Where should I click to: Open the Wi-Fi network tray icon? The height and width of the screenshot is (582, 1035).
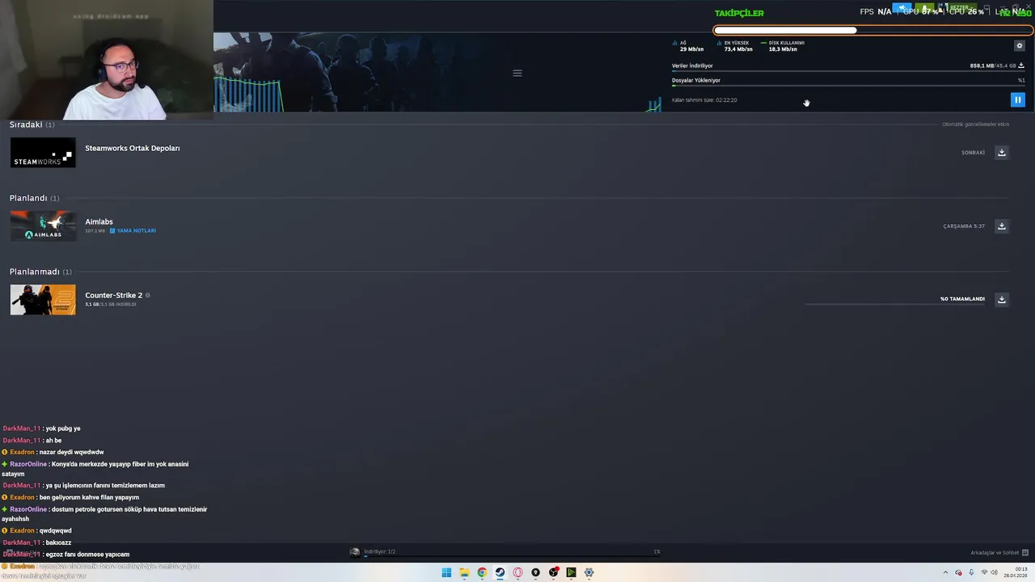coord(984,572)
